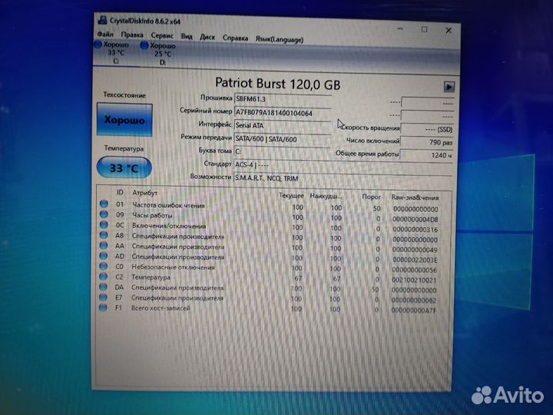Click the firmware field SBFM61.3
Image resolution: width=553 pixels, height=415 pixels.
283,99
